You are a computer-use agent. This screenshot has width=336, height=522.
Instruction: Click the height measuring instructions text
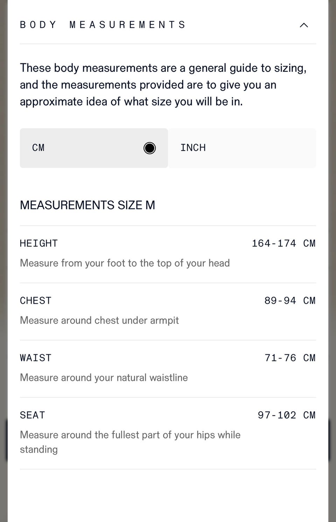(125, 263)
